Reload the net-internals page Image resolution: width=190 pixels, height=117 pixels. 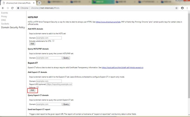[12, 8]
